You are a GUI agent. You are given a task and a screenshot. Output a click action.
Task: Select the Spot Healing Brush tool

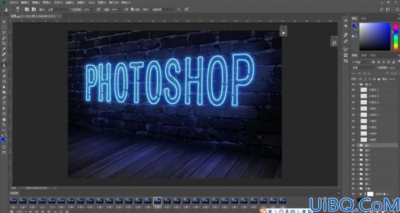pyautogui.click(x=4, y=54)
